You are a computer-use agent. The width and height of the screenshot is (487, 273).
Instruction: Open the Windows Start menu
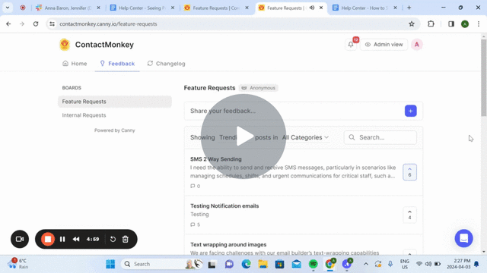click(110, 264)
